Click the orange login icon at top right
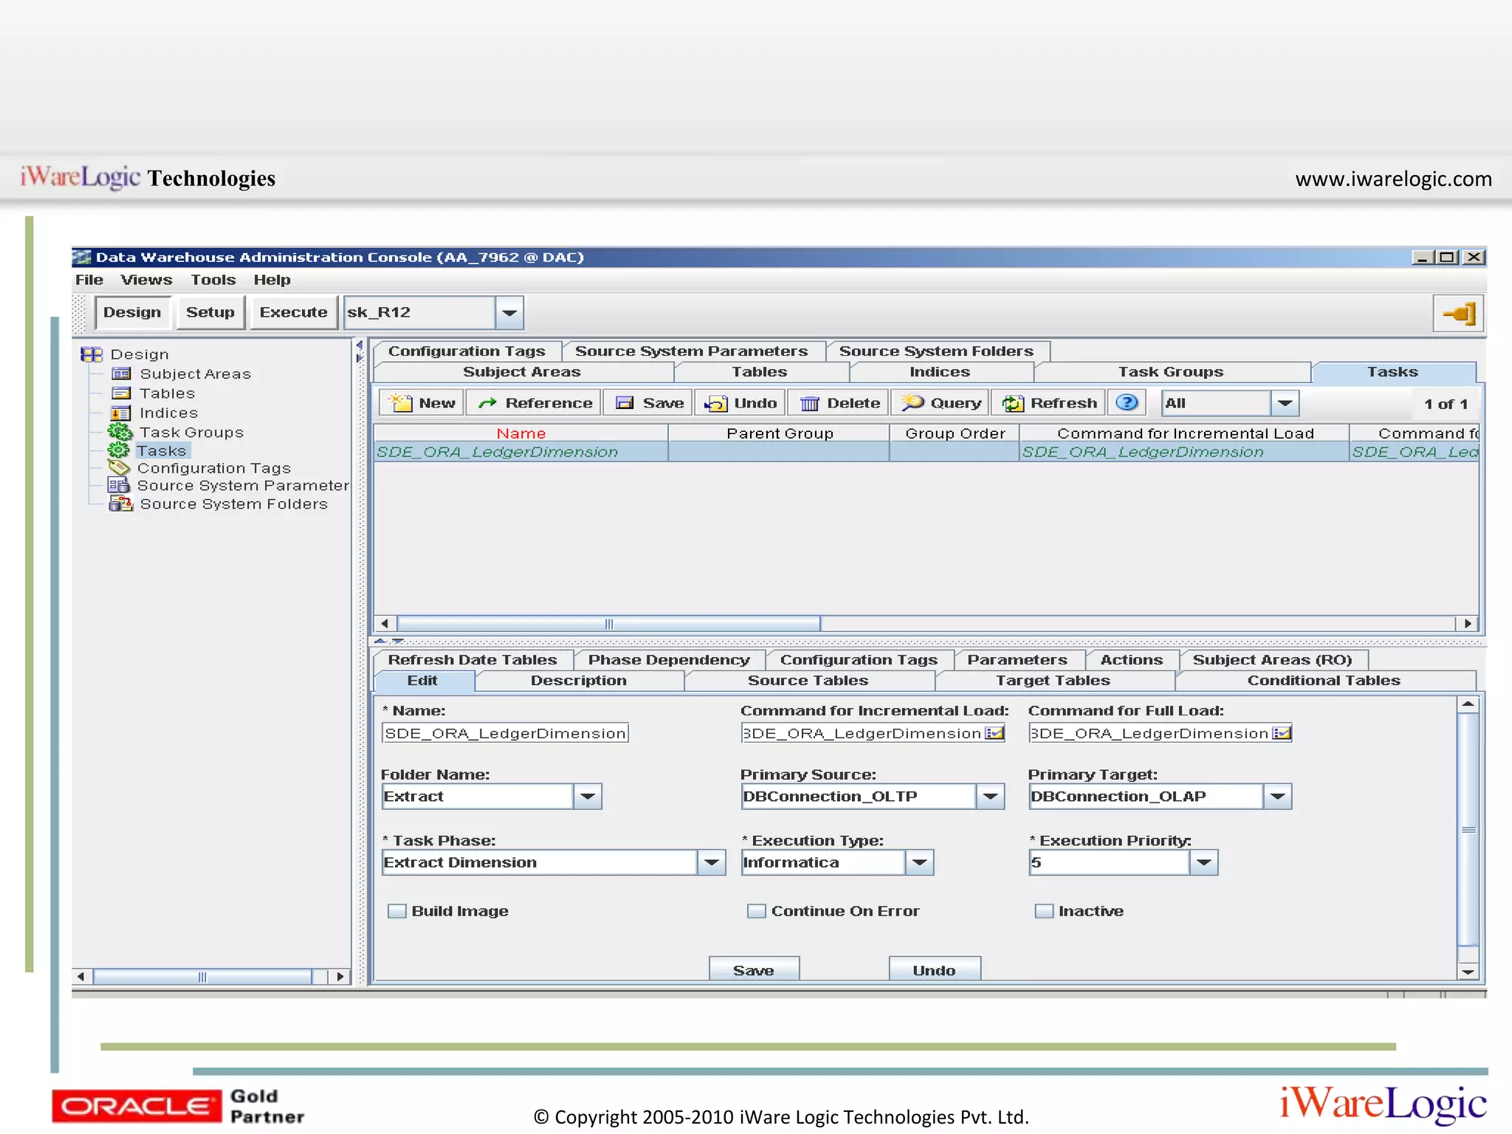Image resolution: width=1512 pixels, height=1134 pixels. (x=1459, y=314)
